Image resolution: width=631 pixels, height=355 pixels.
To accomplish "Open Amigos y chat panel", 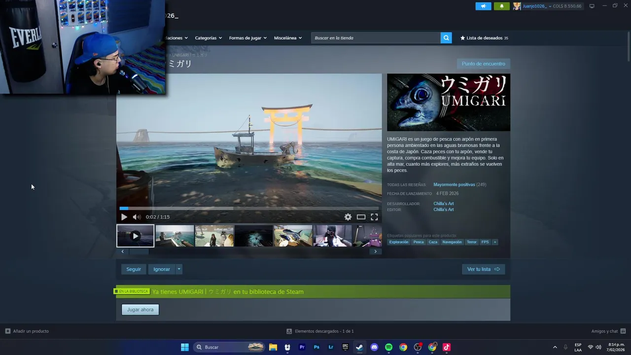I will 608,331.
